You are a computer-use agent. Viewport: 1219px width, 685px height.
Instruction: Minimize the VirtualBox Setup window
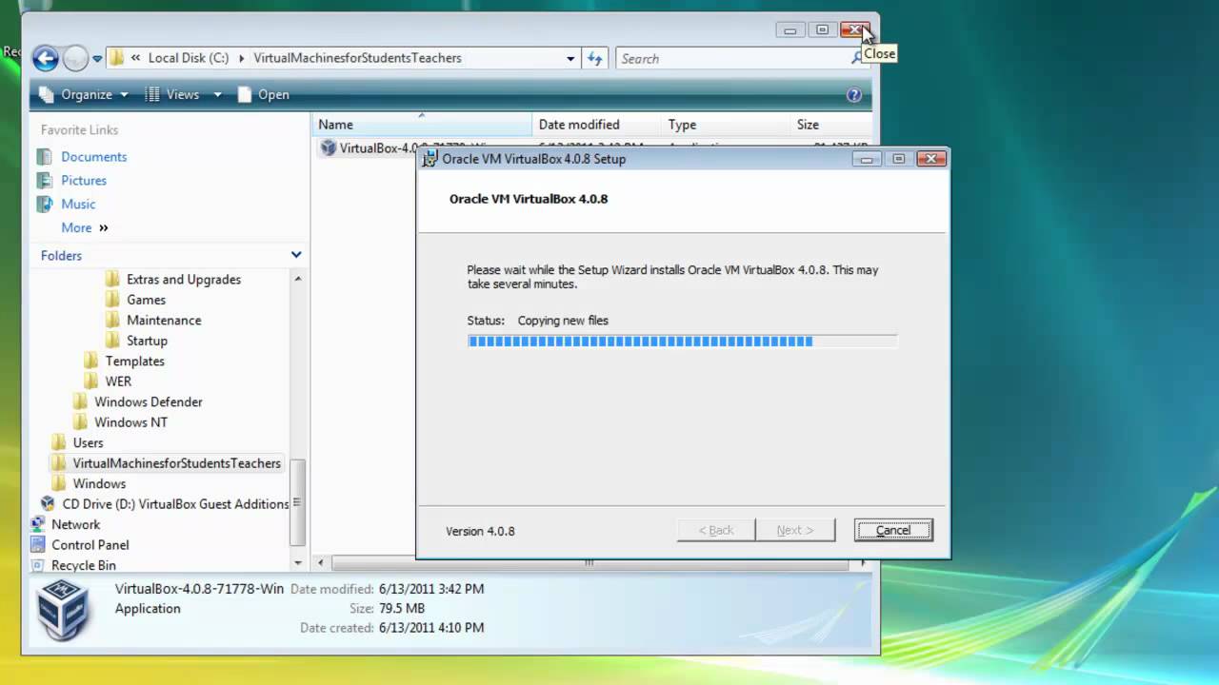[x=867, y=159]
